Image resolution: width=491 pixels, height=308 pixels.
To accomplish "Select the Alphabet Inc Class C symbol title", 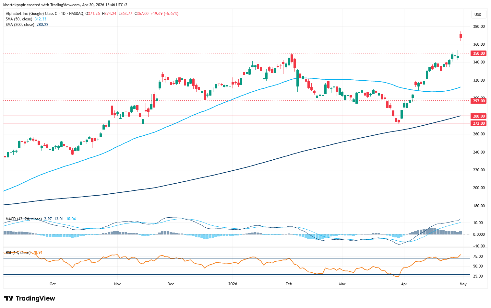I will [32, 14].
